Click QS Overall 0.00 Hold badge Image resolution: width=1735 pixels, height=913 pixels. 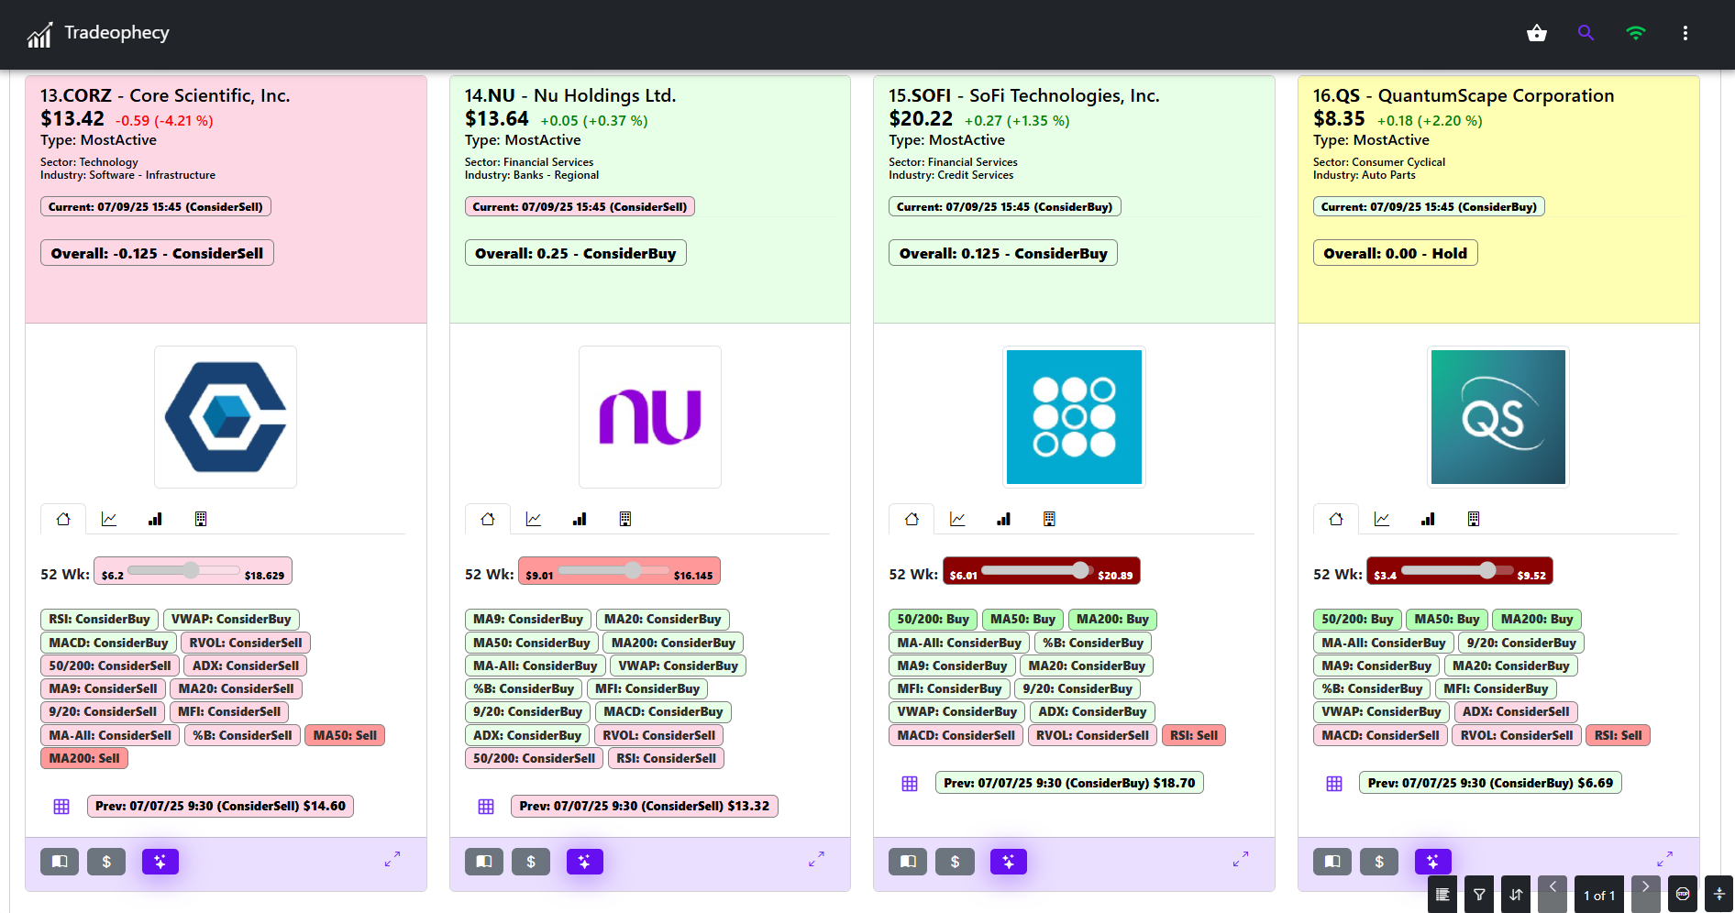1395,253
